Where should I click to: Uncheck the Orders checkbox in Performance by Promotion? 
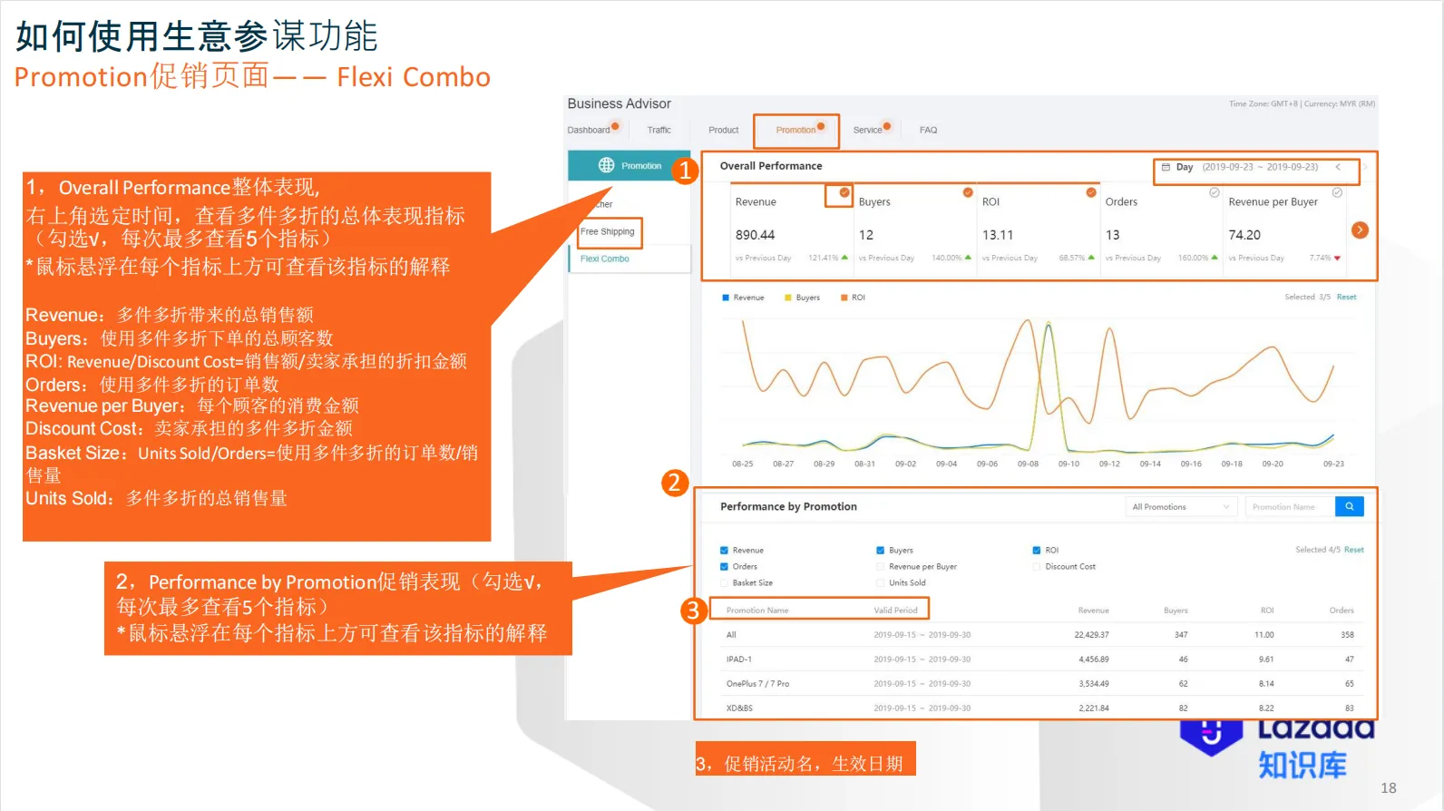[x=725, y=567]
